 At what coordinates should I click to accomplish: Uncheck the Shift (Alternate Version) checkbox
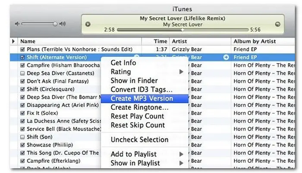22,57
